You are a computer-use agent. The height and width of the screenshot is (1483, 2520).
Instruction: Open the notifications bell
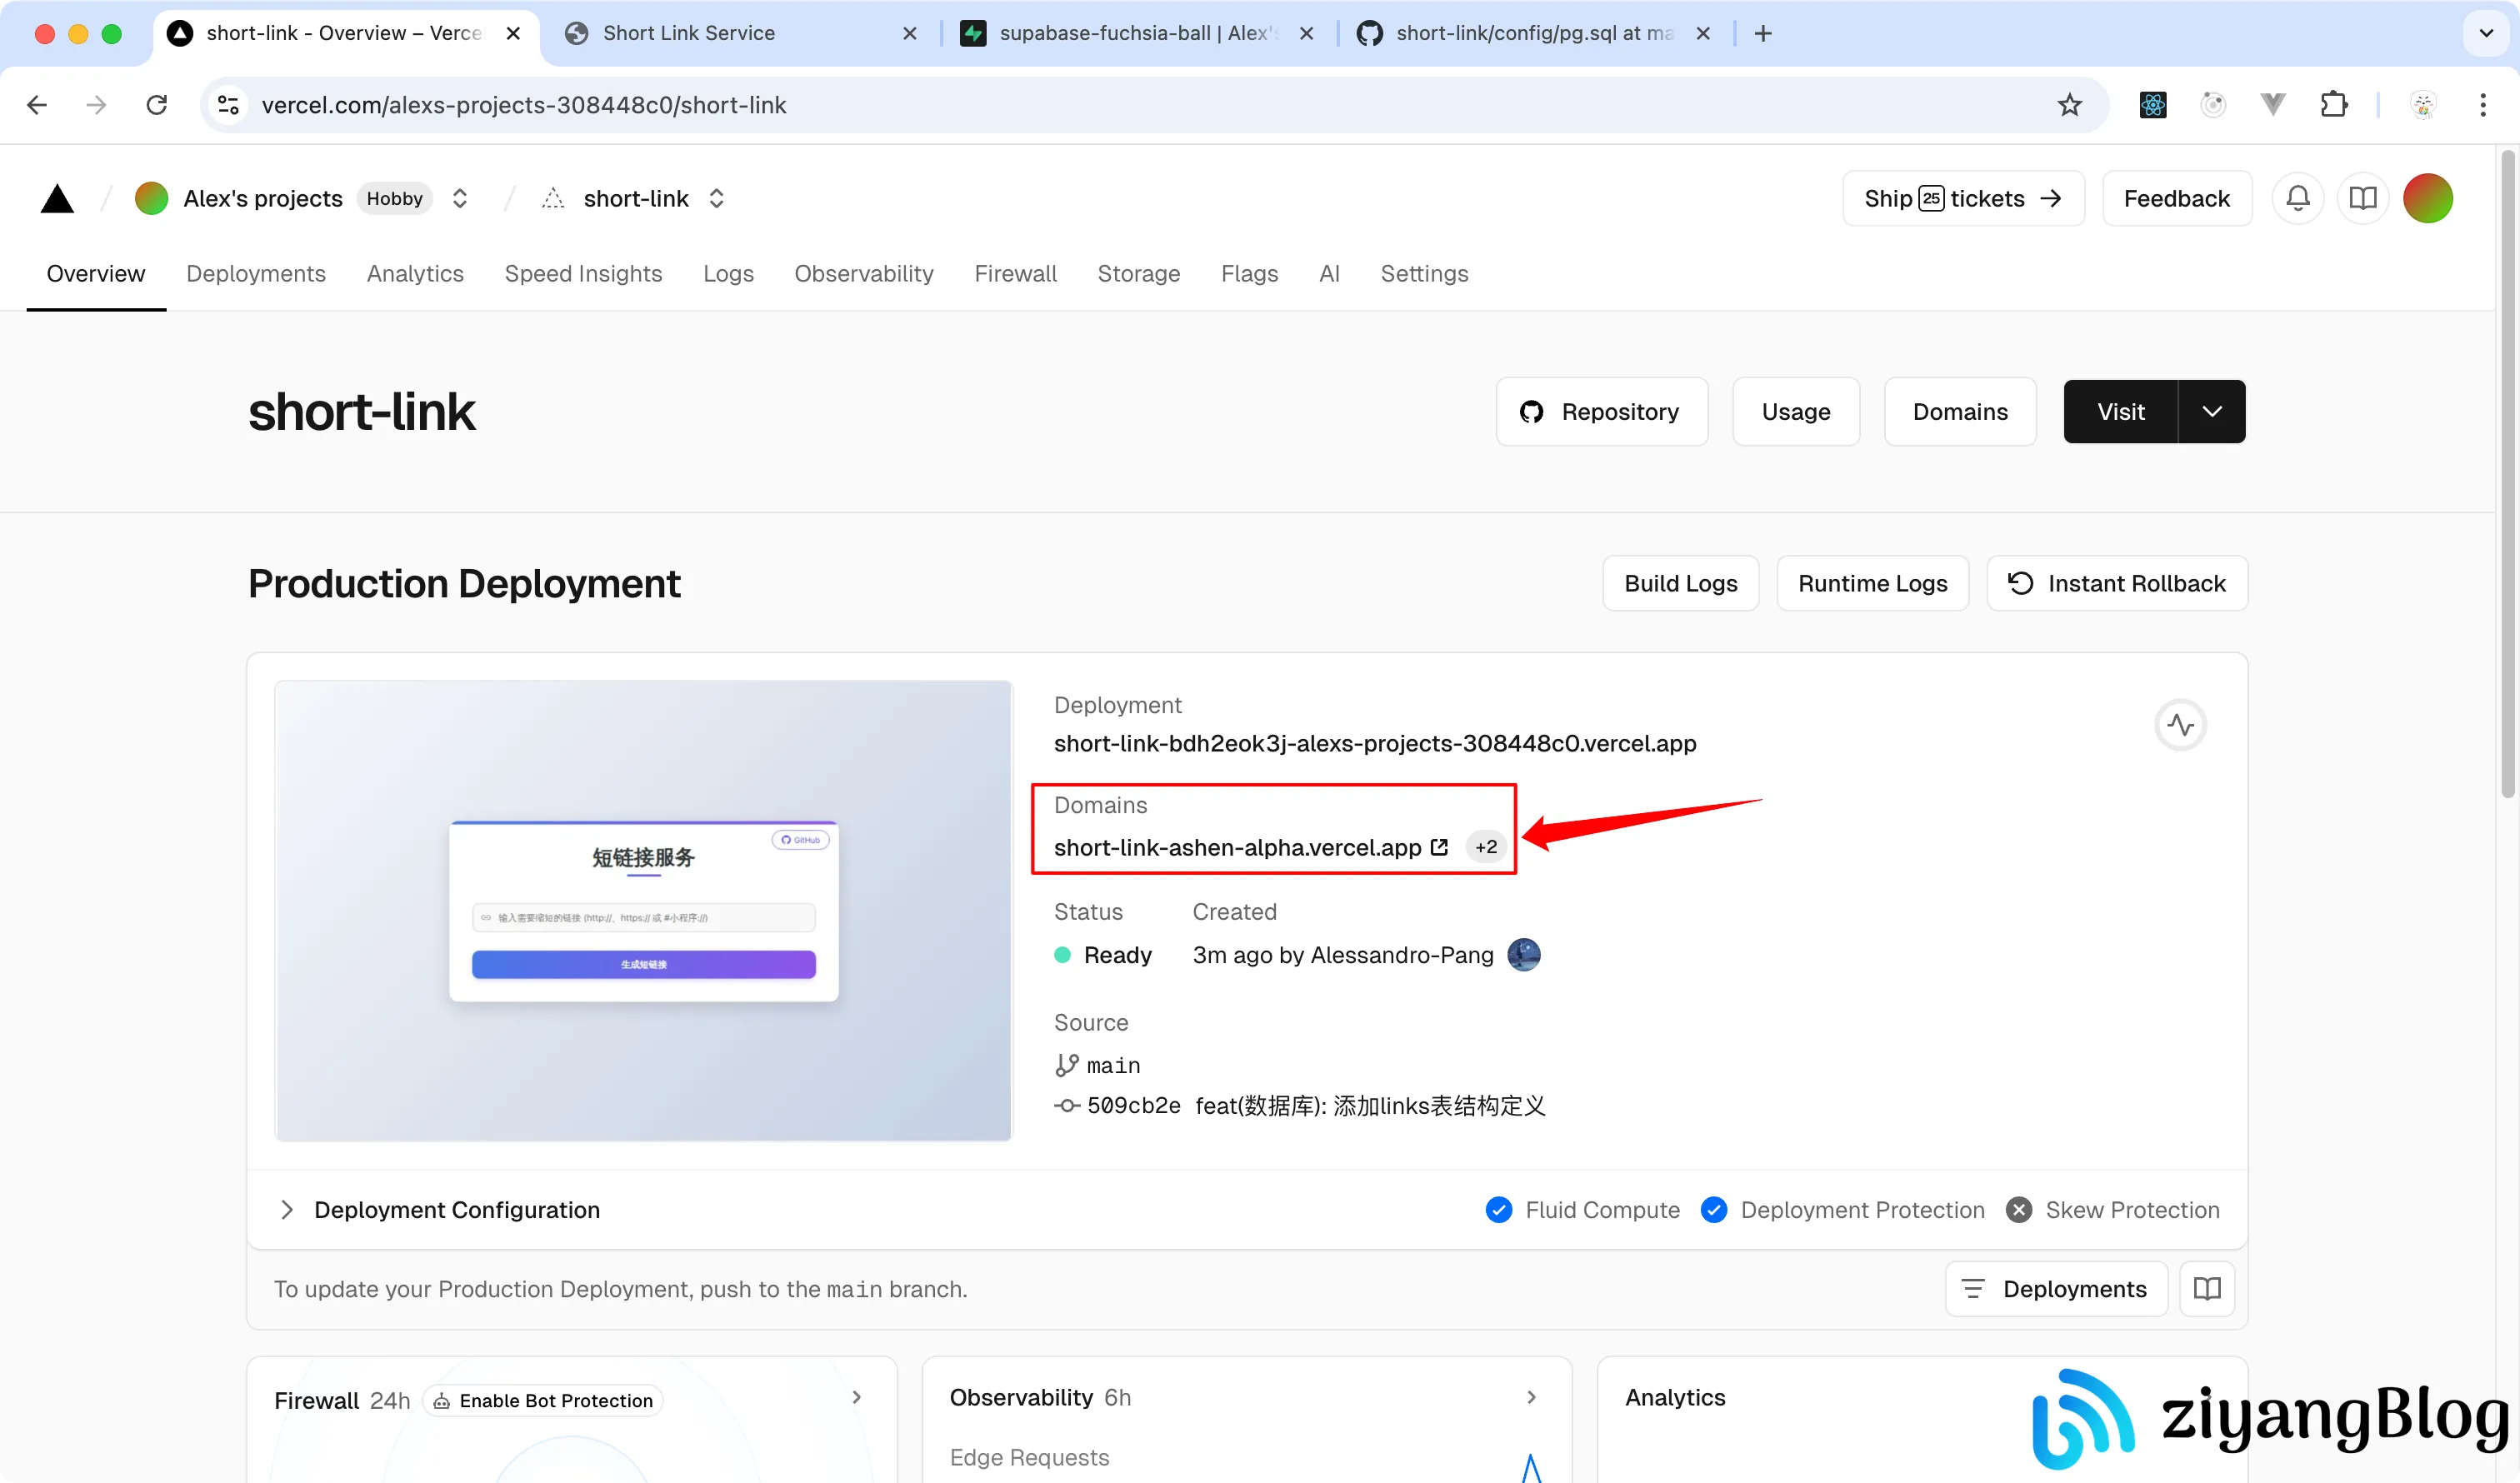coord(2298,198)
